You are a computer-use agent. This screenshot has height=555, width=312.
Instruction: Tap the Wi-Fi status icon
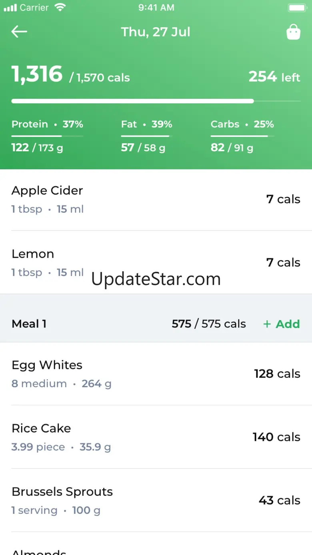pyautogui.click(x=60, y=8)
